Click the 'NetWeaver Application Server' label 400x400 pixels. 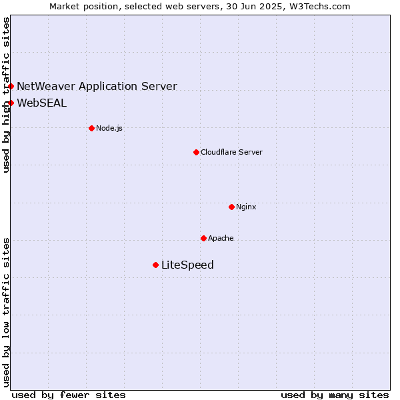97,86
